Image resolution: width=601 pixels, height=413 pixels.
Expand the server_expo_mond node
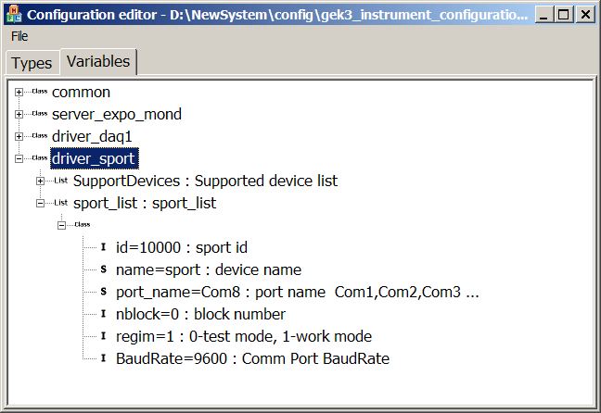click(x=19, y=115)
